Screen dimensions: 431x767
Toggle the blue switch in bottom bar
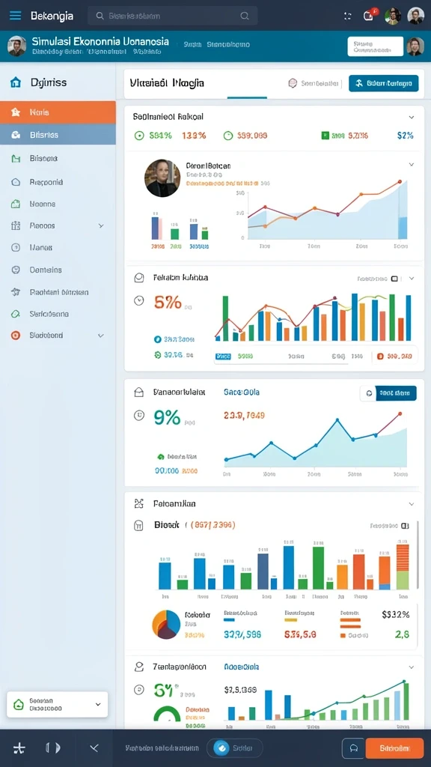point(222,748)
